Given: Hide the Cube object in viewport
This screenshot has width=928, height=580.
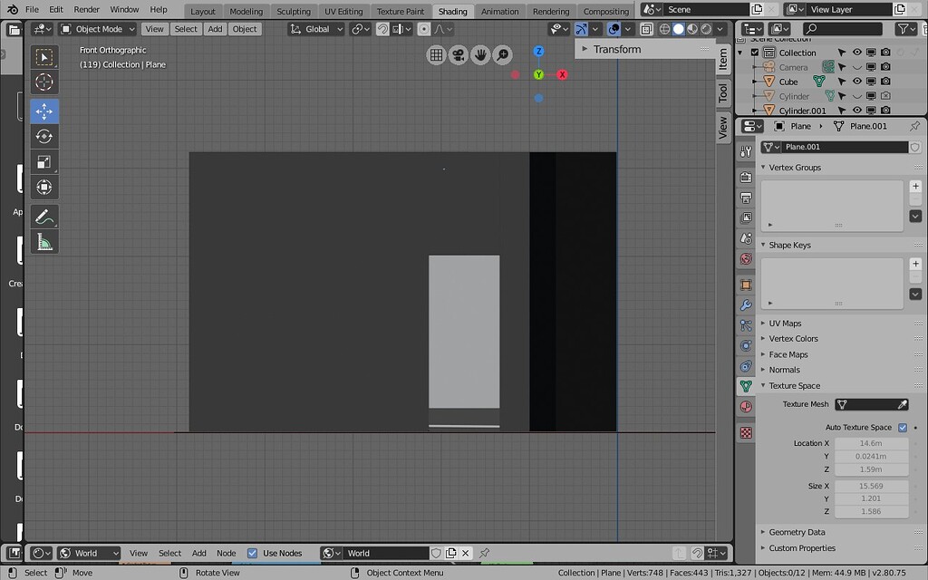Looking at the screenshot, I should 857,81.
